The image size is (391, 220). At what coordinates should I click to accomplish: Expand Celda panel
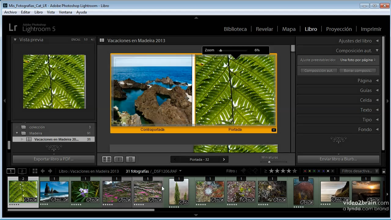[x=377, y=100]
